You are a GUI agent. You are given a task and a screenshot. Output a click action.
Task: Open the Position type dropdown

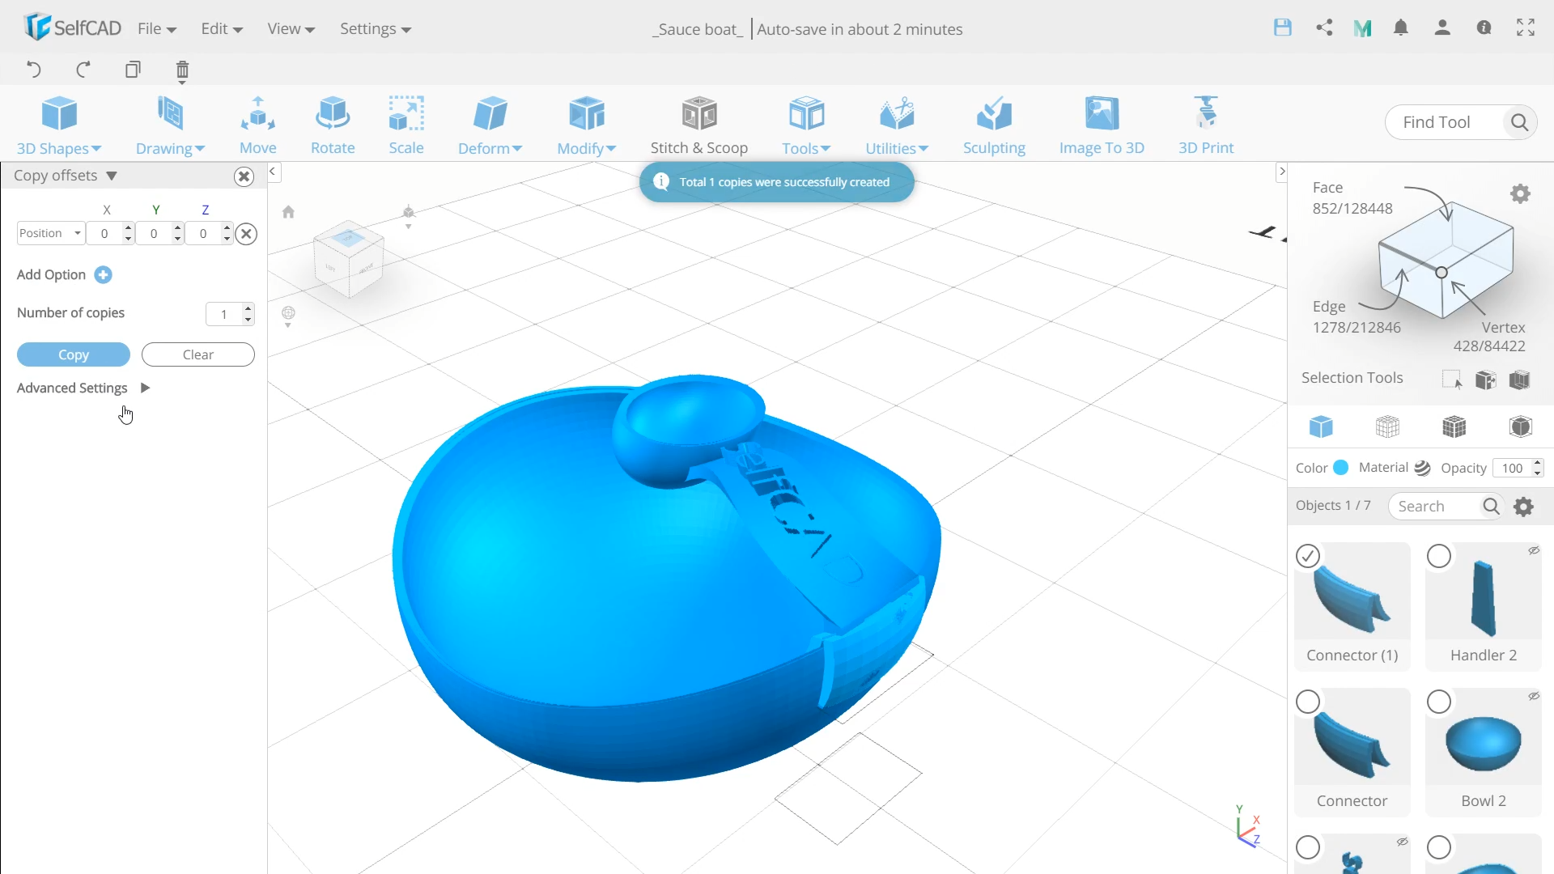click(50, 233)
